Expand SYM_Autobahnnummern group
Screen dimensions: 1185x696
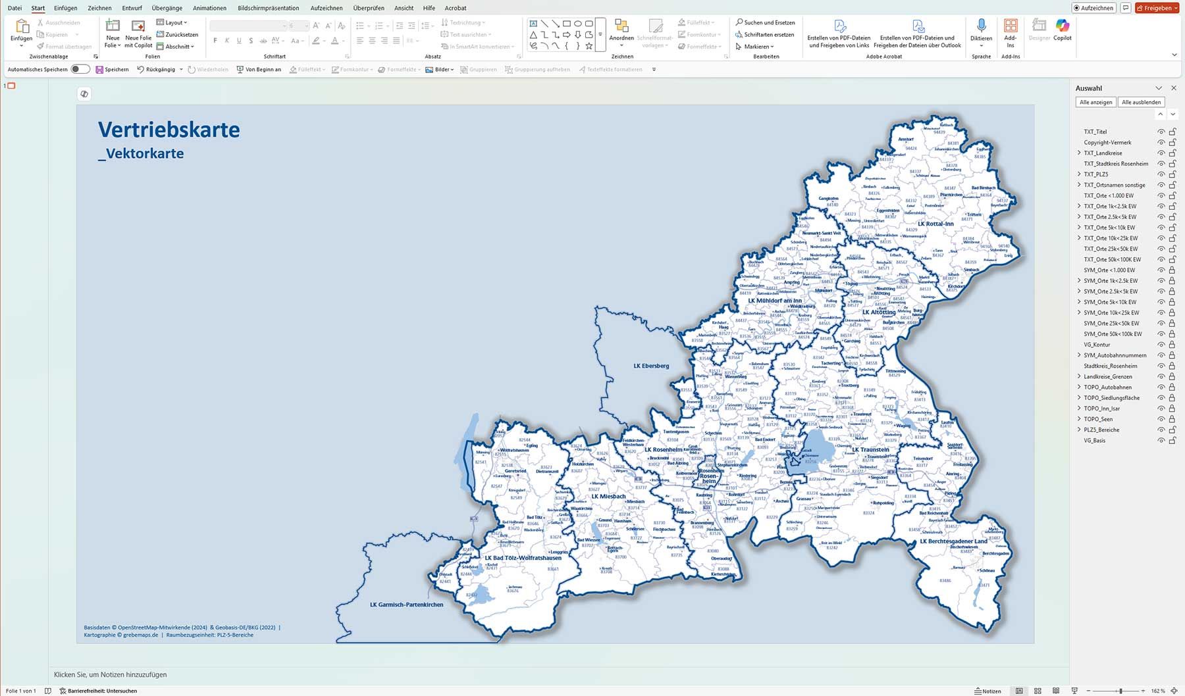pyautogui.click(x=1079, y=355)
